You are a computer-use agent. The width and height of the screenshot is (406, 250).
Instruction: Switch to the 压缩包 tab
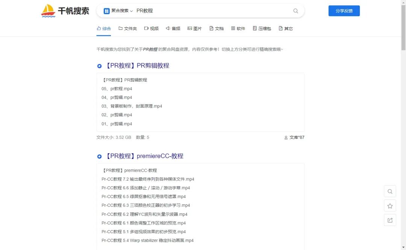point(262,28)
